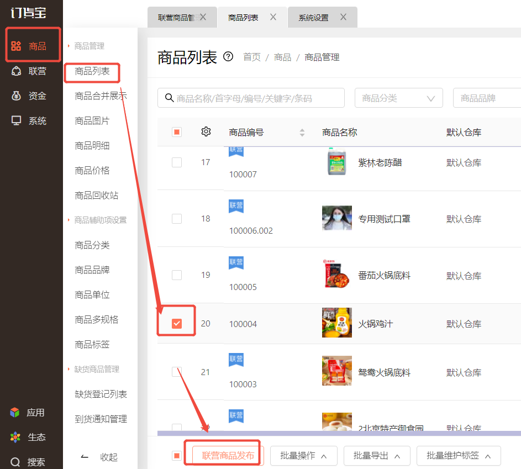Close the 联营商品管理 tab

tap(203, 17)
